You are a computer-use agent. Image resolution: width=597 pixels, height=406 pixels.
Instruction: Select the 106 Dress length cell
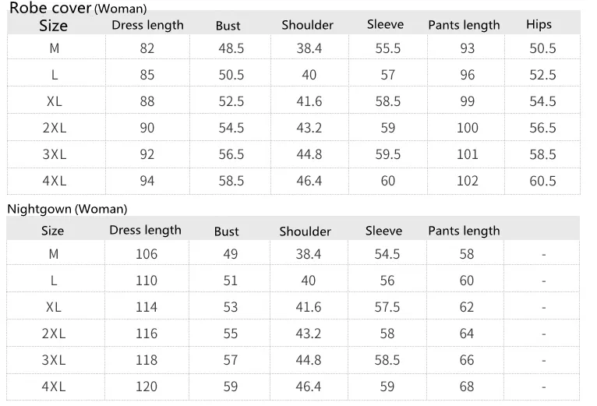click(147, 254)
